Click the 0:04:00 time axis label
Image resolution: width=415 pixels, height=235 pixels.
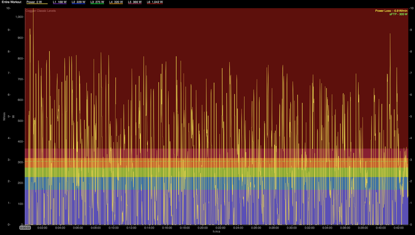click(x=60, y=228)
